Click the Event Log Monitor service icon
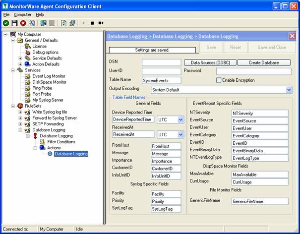 tap(28, 76)
